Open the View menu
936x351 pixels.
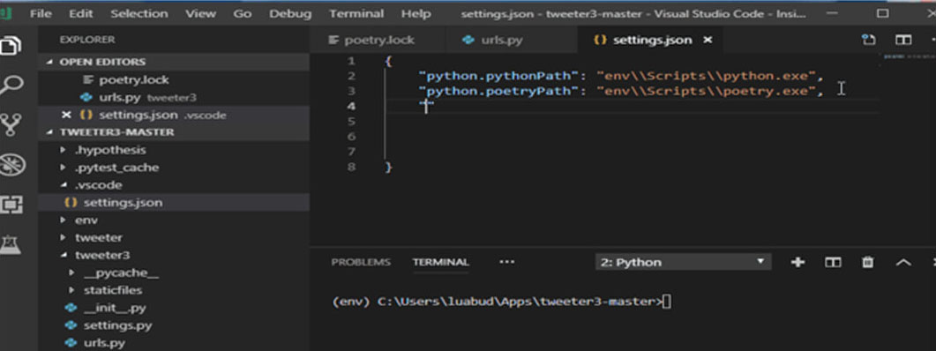click(x=200, y=13)
